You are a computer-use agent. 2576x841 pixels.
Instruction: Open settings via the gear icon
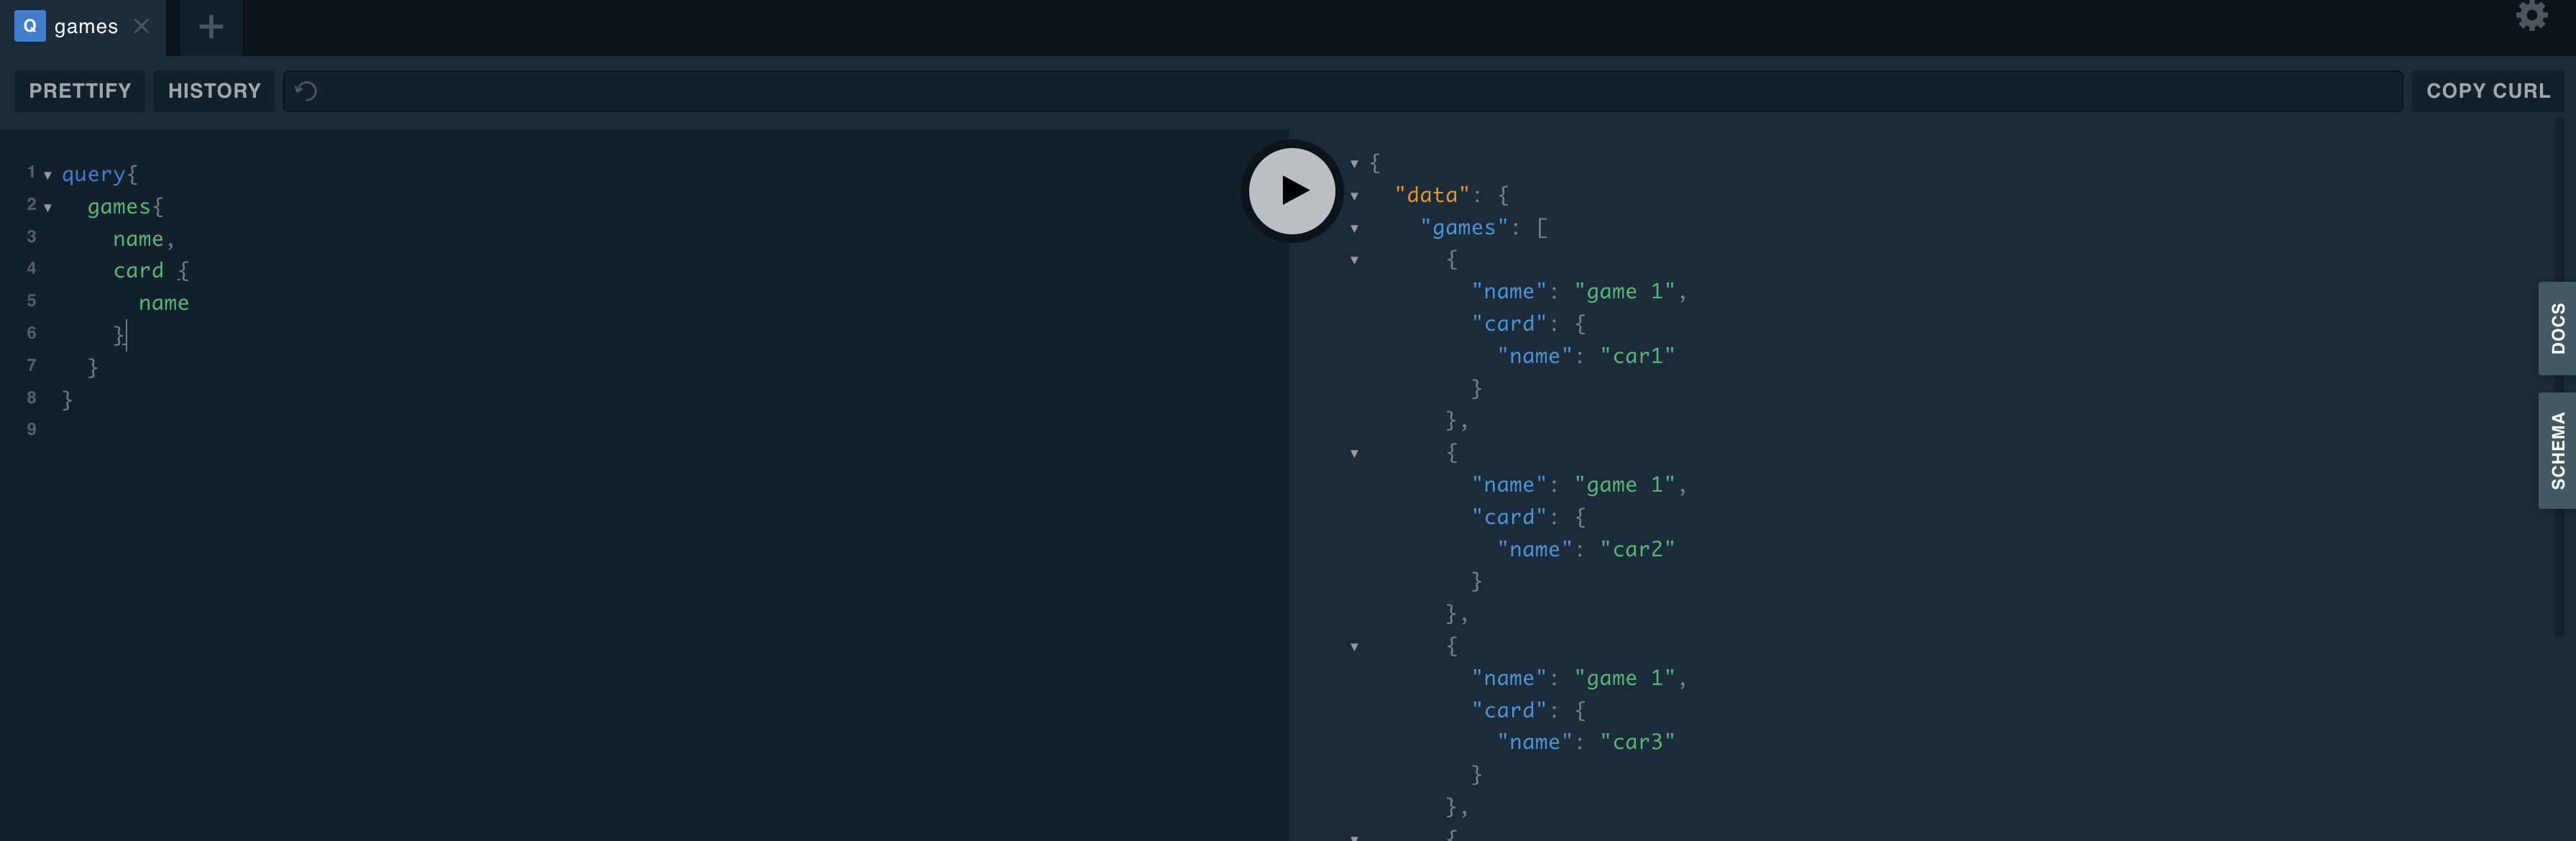pos(2531,15)
